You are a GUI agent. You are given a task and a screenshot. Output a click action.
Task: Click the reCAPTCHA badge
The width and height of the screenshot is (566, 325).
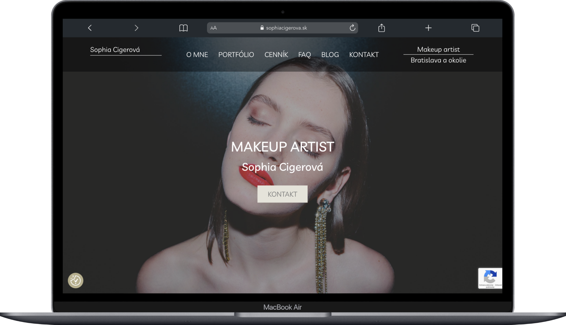[490, 278]
